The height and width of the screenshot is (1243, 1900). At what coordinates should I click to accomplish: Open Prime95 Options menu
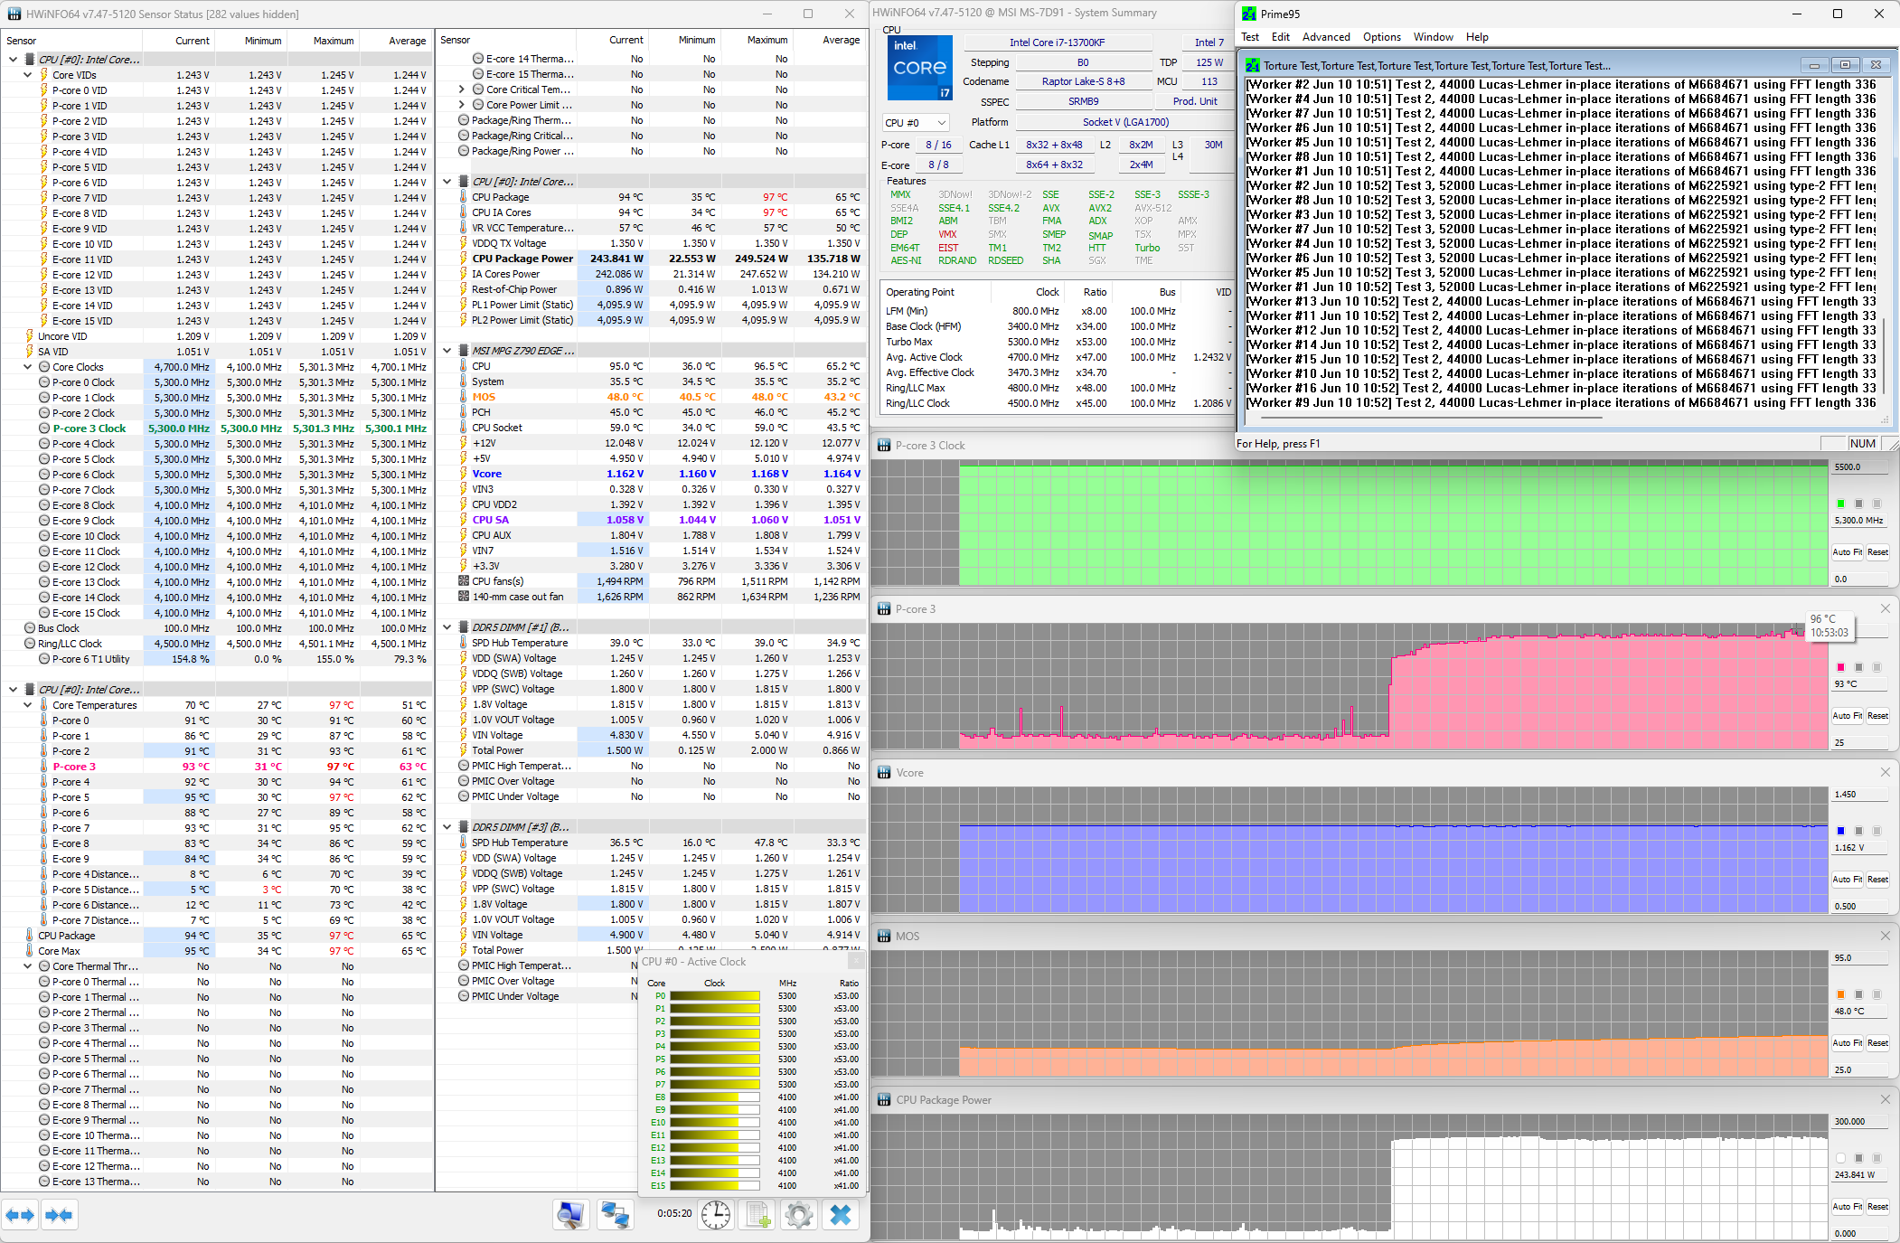tap(1381, 37)
